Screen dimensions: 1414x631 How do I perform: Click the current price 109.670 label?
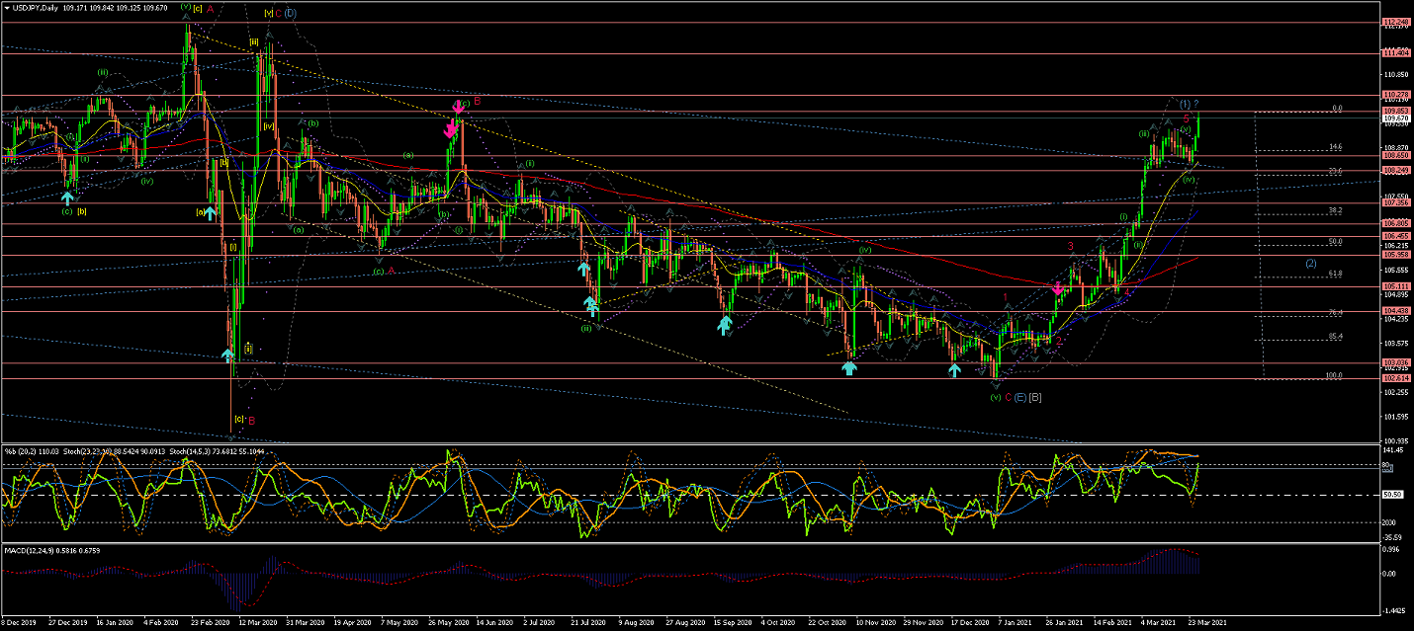pyautogui.click(x=1395, y=118)
